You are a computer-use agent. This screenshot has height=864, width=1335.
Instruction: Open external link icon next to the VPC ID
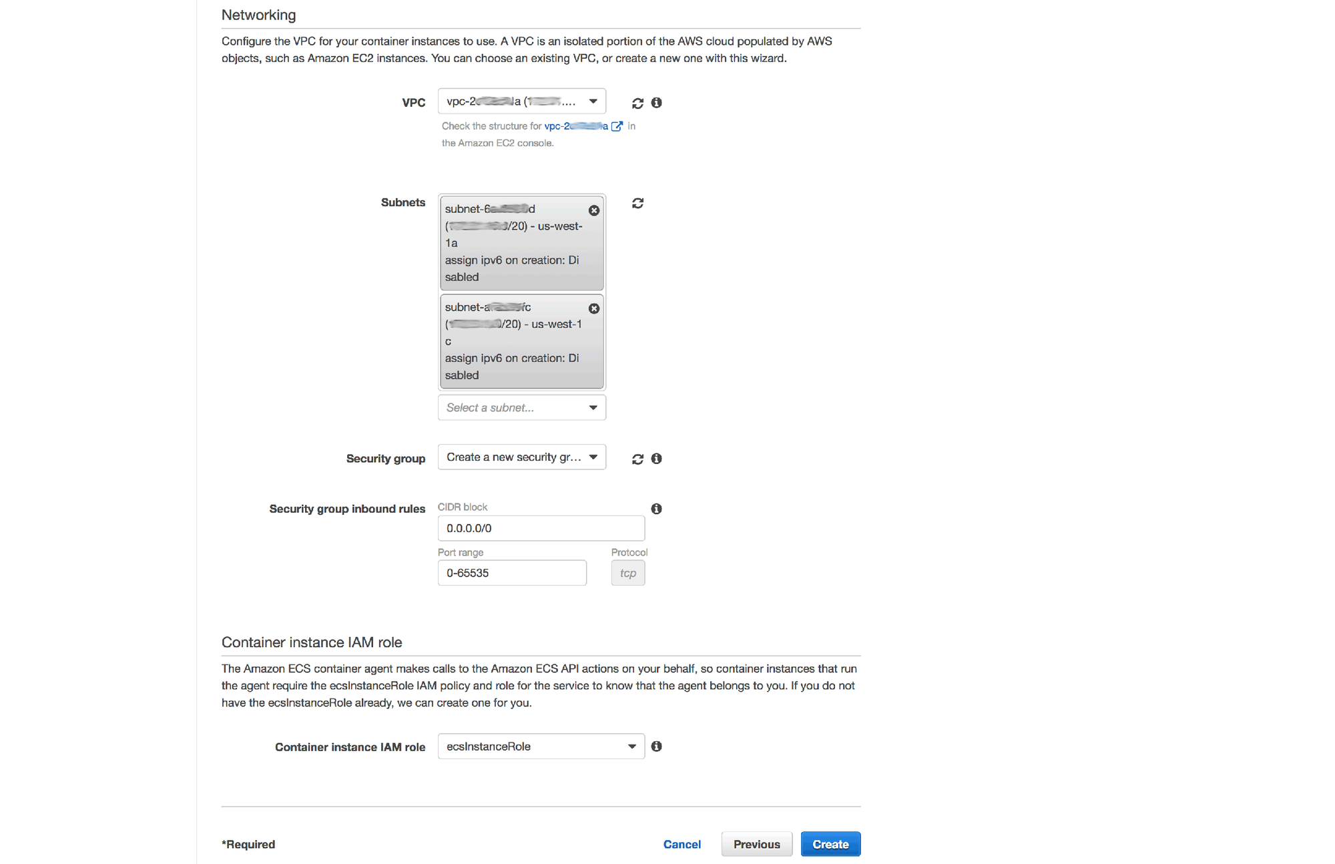[x=617, y=126]
